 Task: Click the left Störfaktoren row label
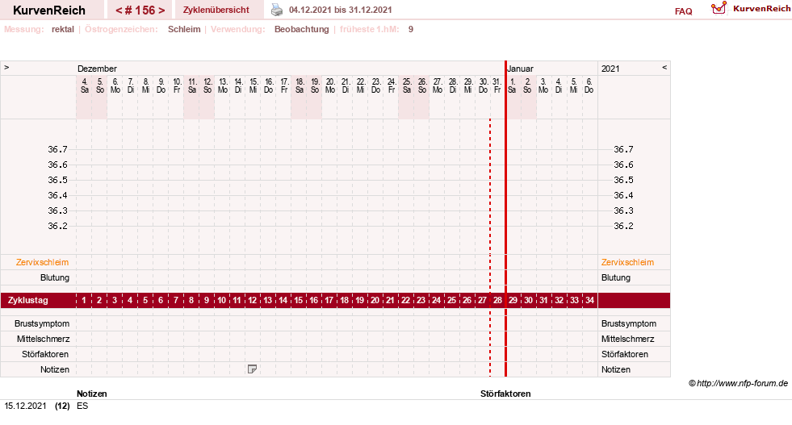click(x=45, y=354)
